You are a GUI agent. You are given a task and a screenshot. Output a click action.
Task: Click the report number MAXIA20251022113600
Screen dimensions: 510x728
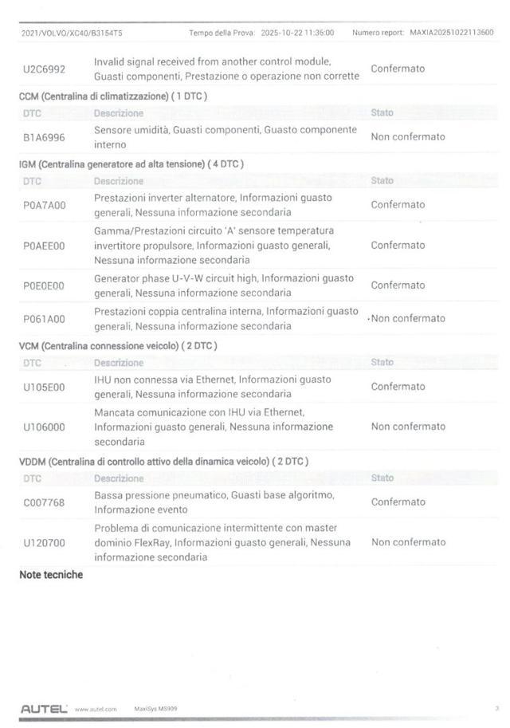coord(451,33)
